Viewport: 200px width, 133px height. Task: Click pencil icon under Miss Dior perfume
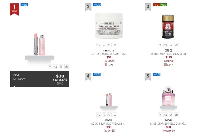pyautogui.click(x=176, y=115)
